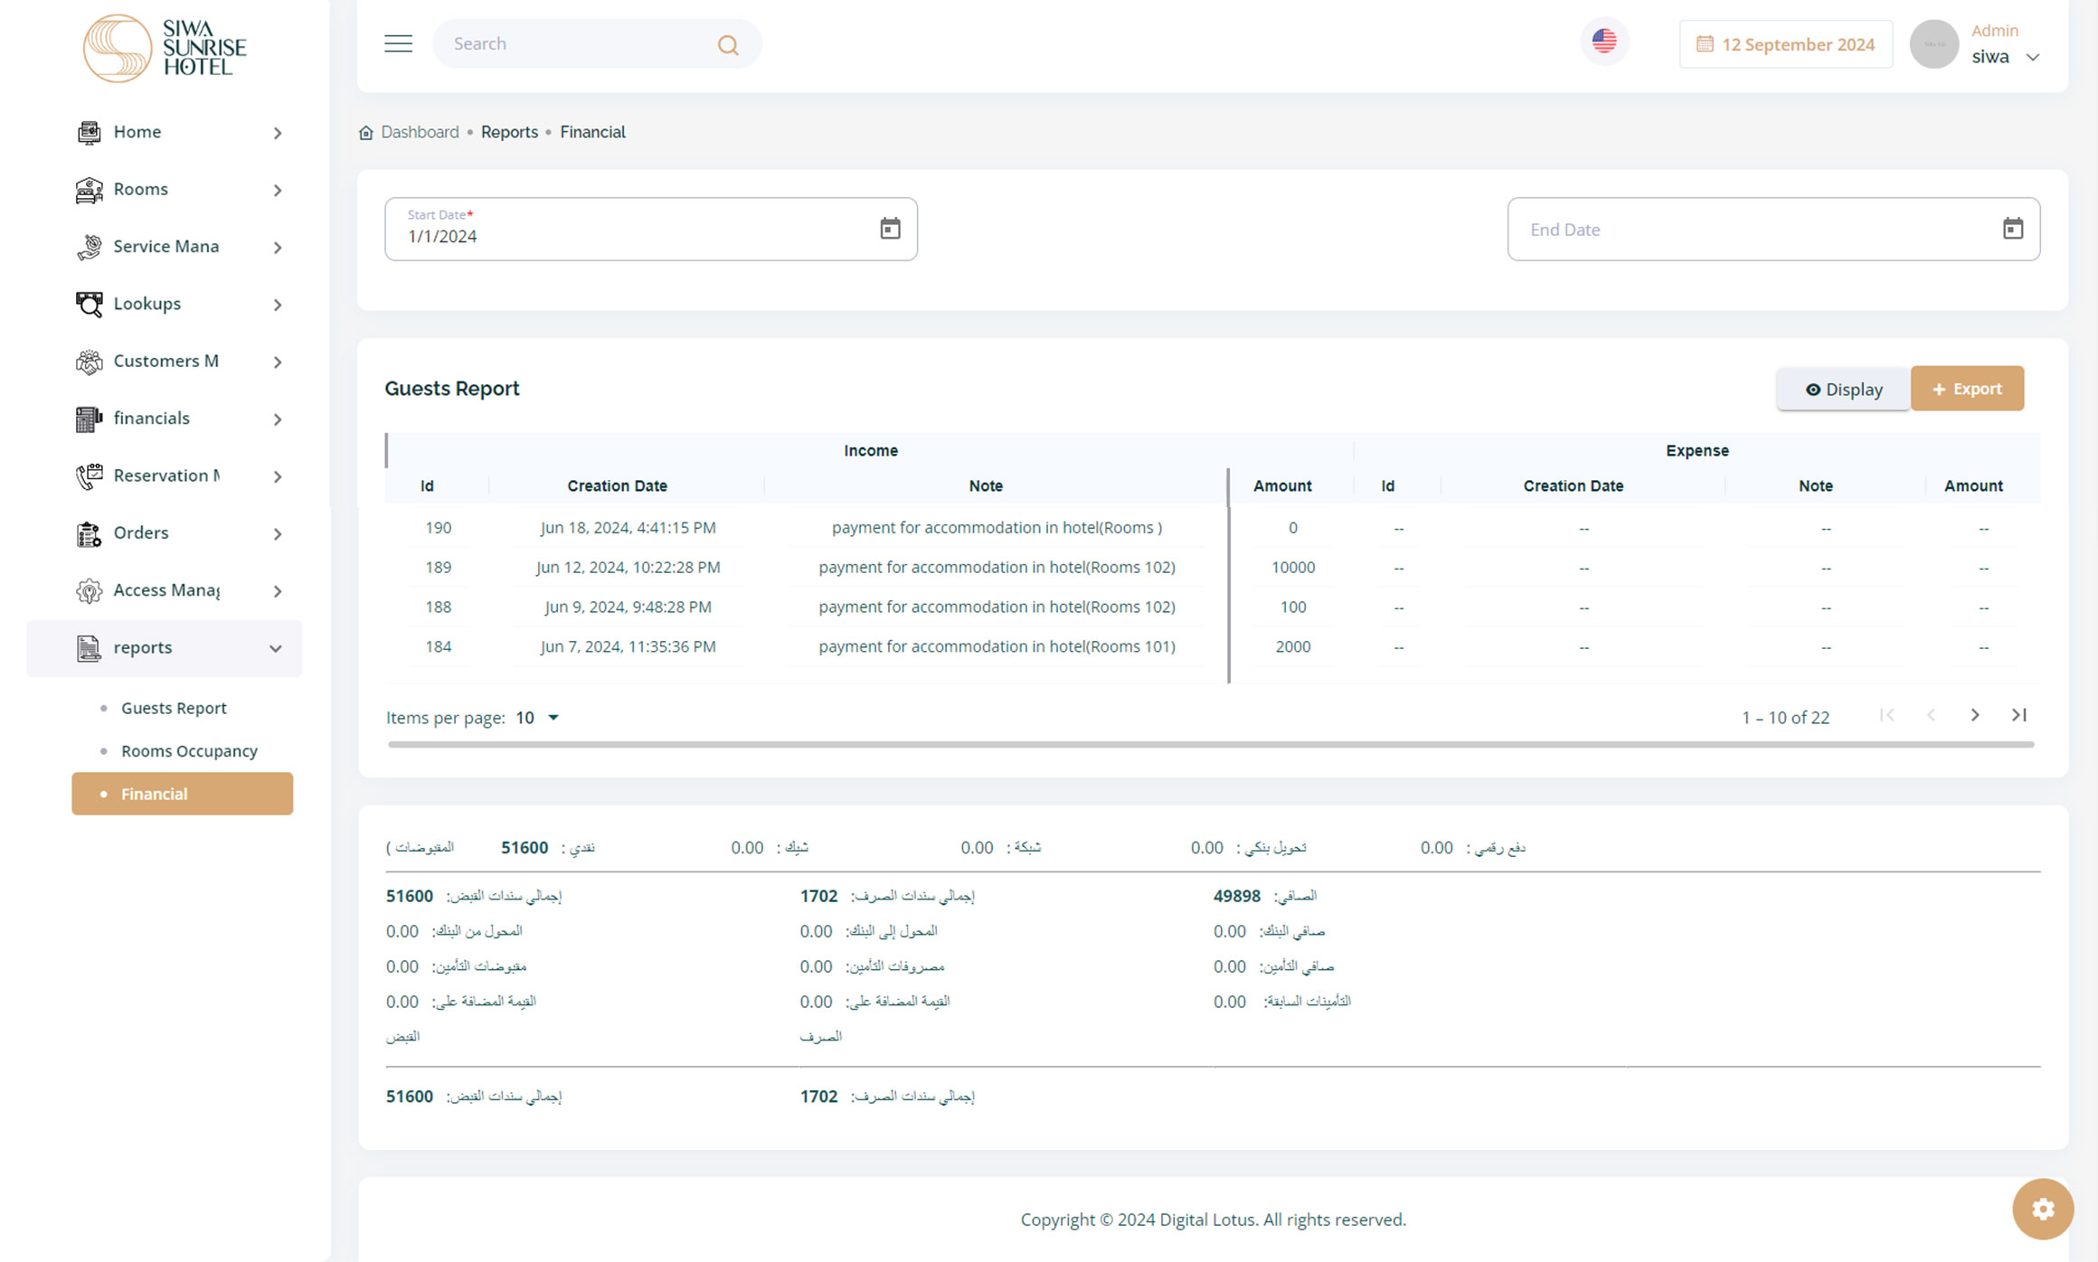Expand the financials menu chevron

point(278,419)
